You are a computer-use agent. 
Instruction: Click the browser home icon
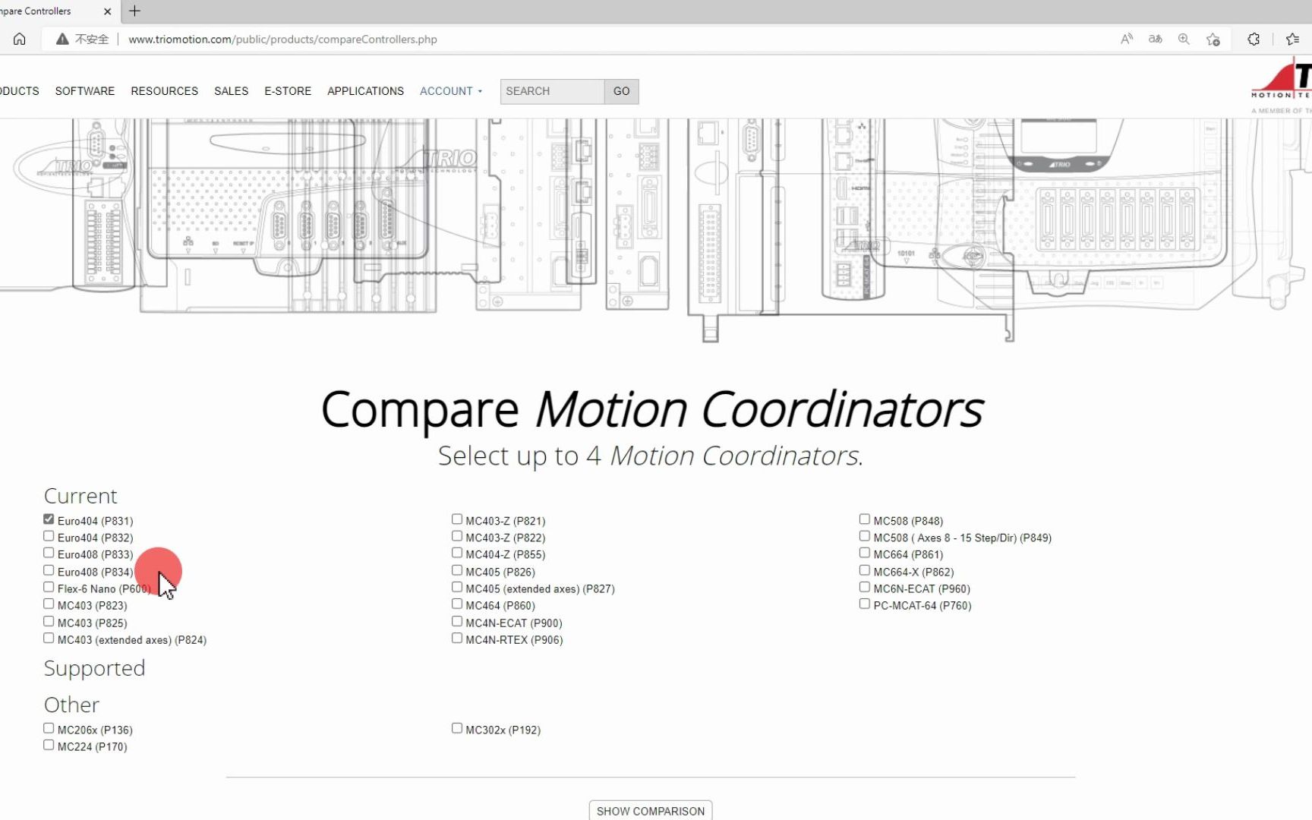pyautogui.click(x=20, y=39)
